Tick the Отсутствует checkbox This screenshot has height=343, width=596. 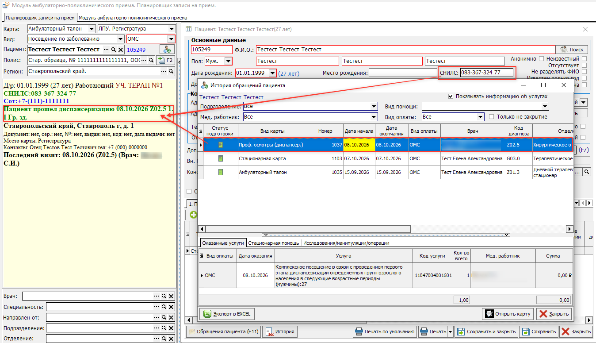click(585, 65)
